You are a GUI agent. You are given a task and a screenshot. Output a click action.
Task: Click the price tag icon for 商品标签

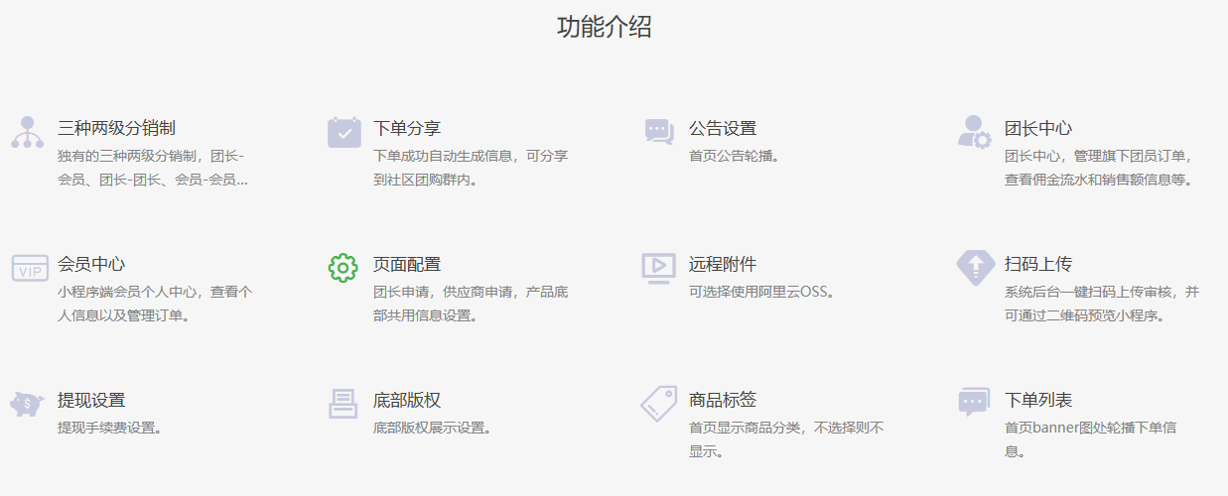tap(658, 404)
